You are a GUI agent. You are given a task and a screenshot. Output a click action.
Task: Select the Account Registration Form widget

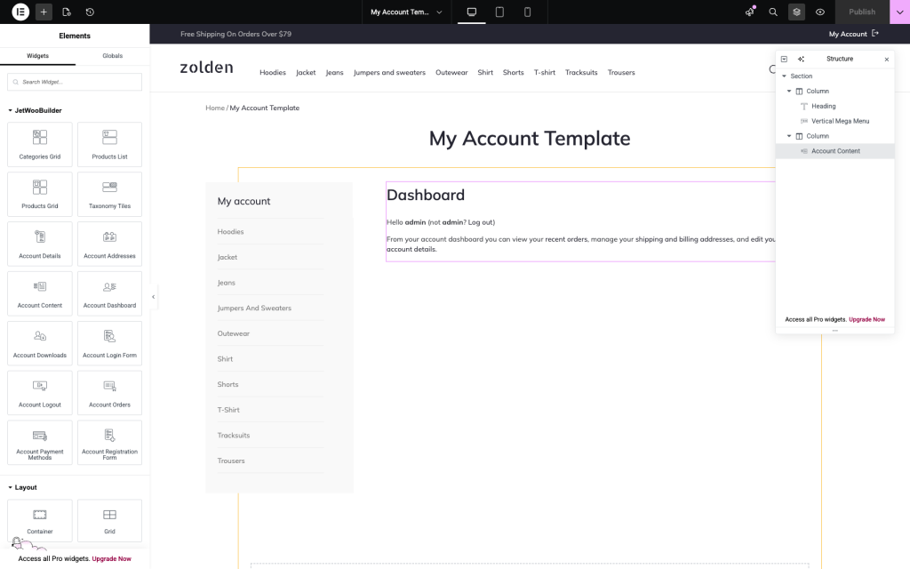tap(109, 443)
